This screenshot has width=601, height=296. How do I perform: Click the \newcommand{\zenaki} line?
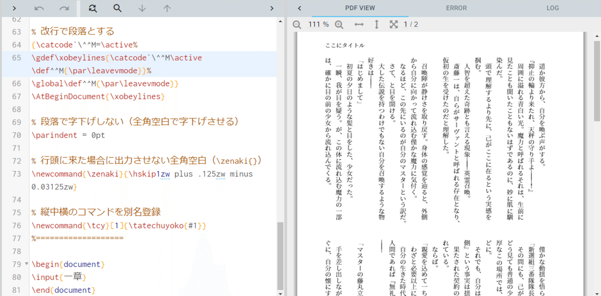(x=142, y=180)
